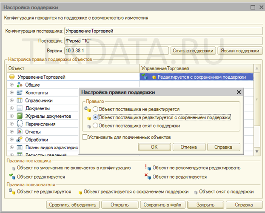Expand the Общие tree node
Viewport: 265px width, 213px height.
tap(11, 85)
